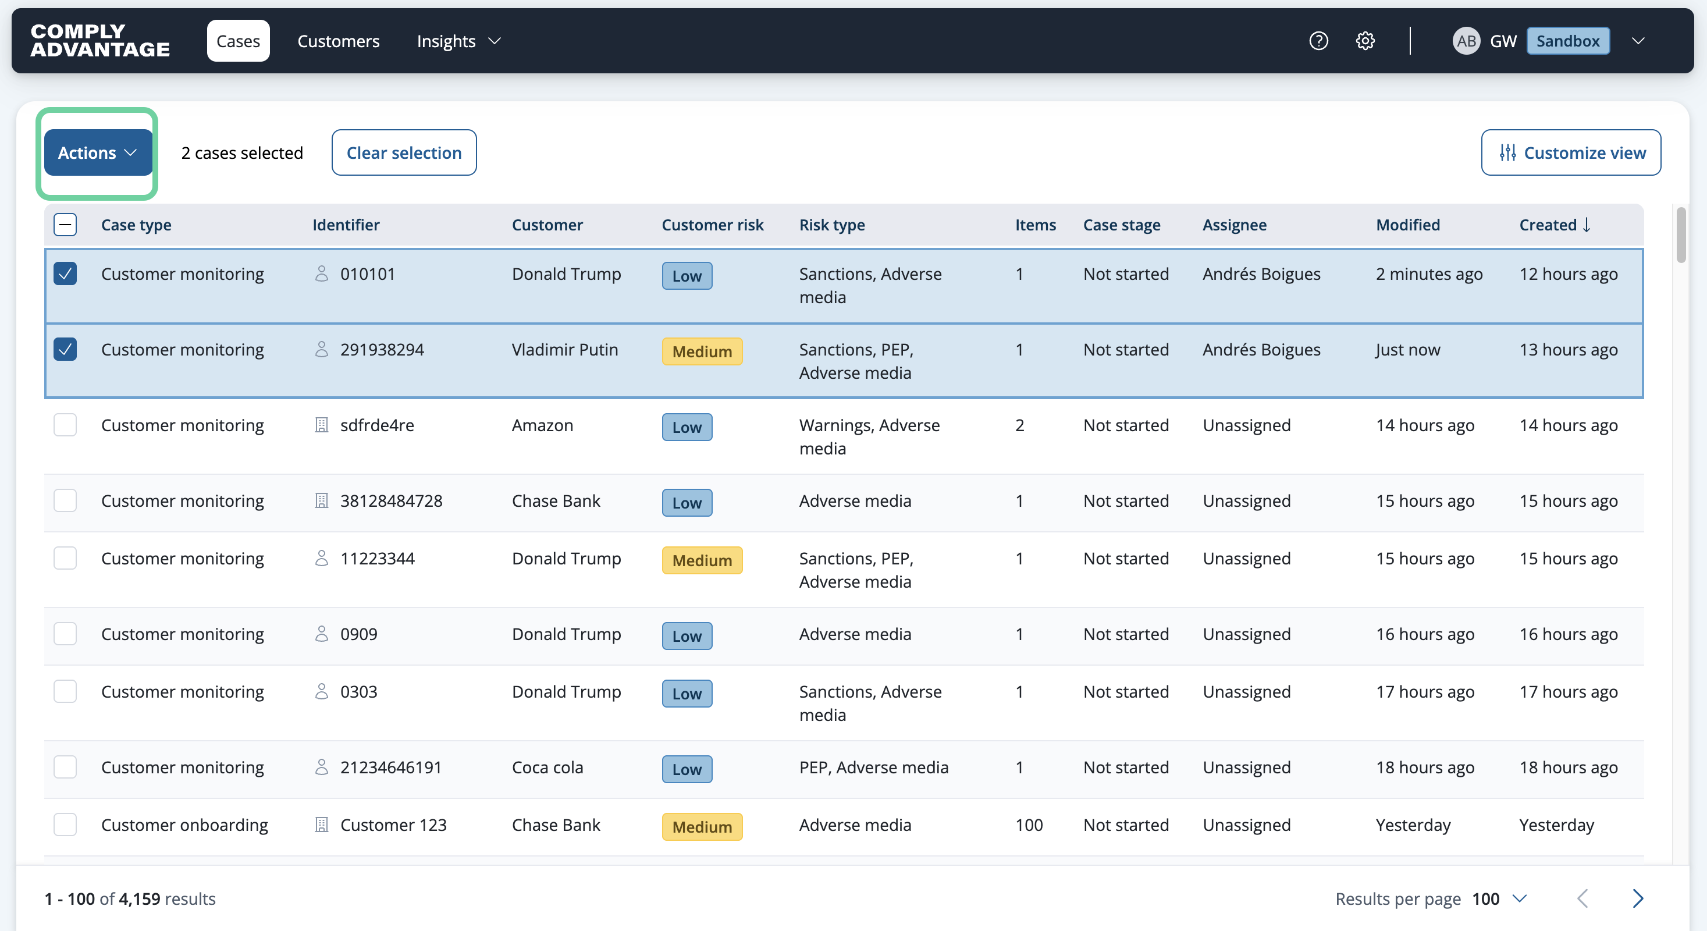Click the ComplyAdvantage logo
This screenshot has height=931, width=1707.
[x=100, y=40]
